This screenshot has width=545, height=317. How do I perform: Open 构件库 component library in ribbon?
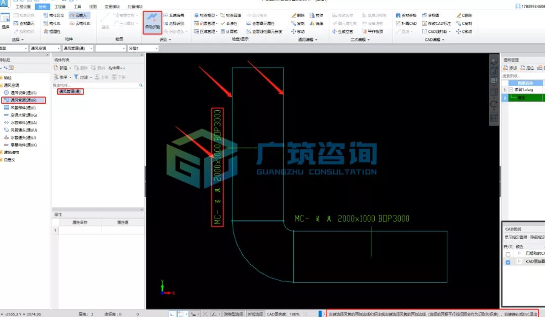pos(52,23)
